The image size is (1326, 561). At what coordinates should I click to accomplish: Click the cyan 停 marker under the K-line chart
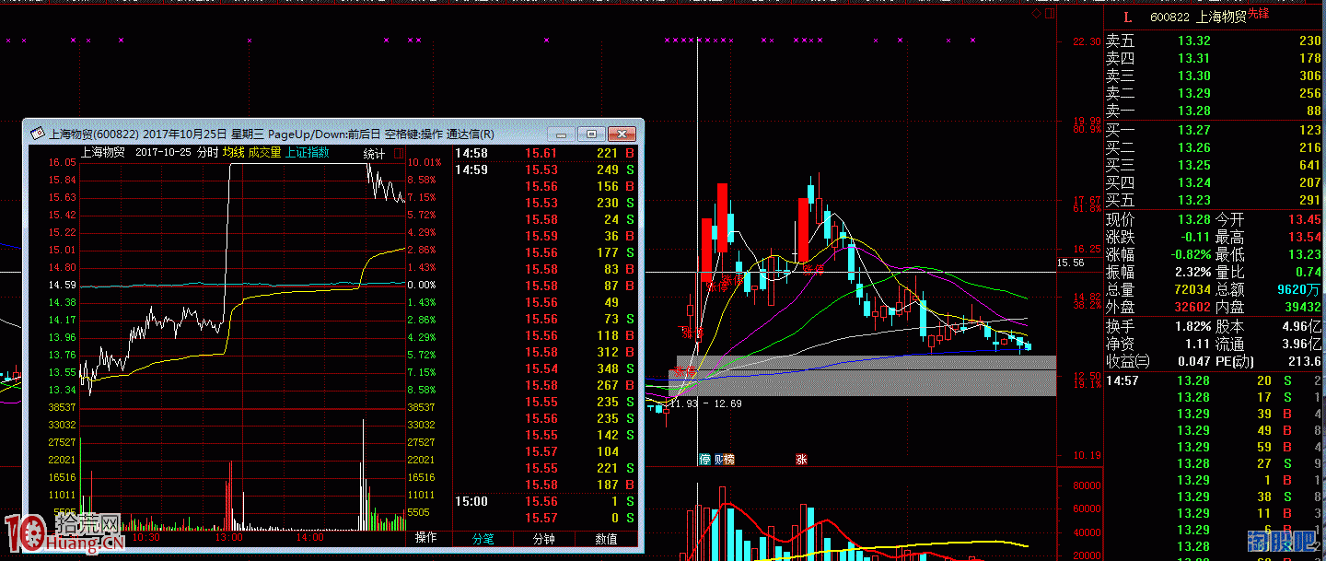click(x=705, y=459)
